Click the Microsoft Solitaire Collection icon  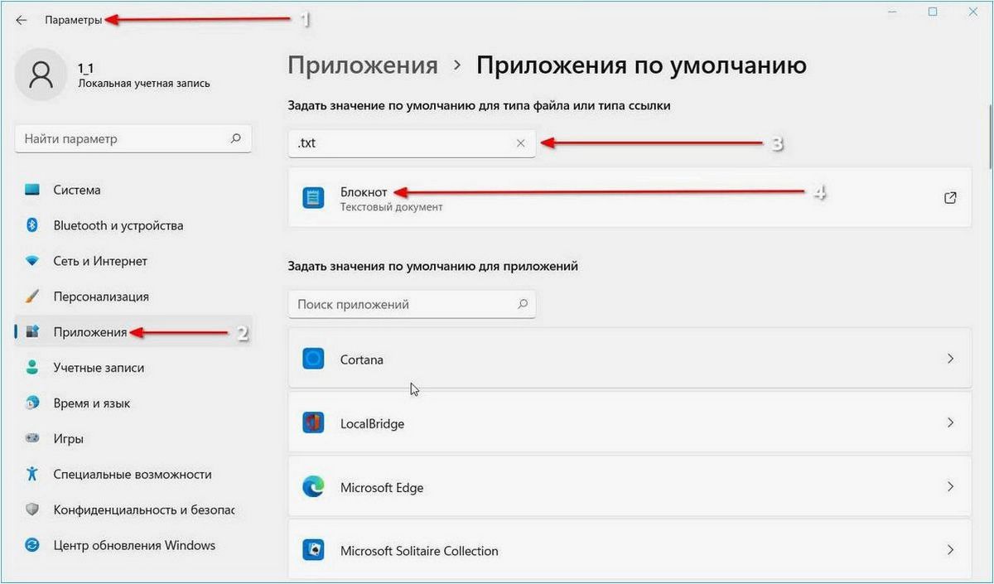(x=313, y=551)
